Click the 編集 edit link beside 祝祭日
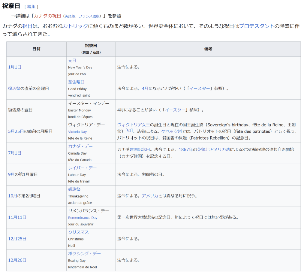 pyautogui.click(x=31, y=7)
